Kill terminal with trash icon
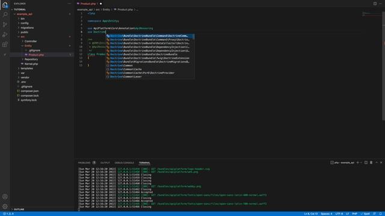 [371, 163]
